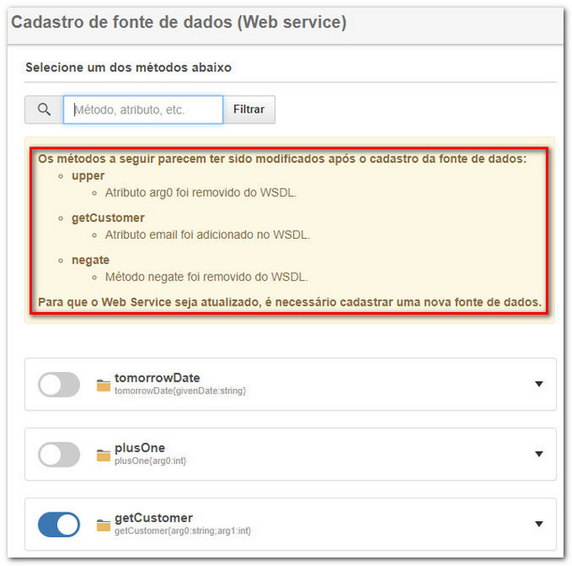Click the 'upper' entry in the warning

point(88,176)
